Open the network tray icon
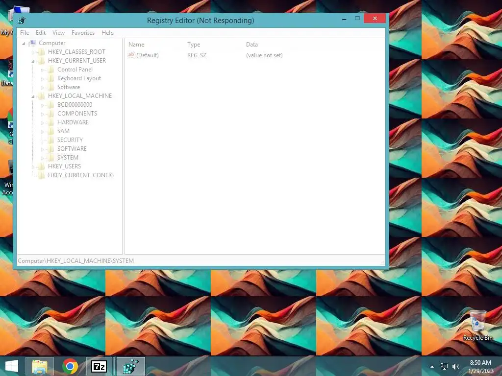Screen dimensions: 502x376 click(x=444, y=367)
